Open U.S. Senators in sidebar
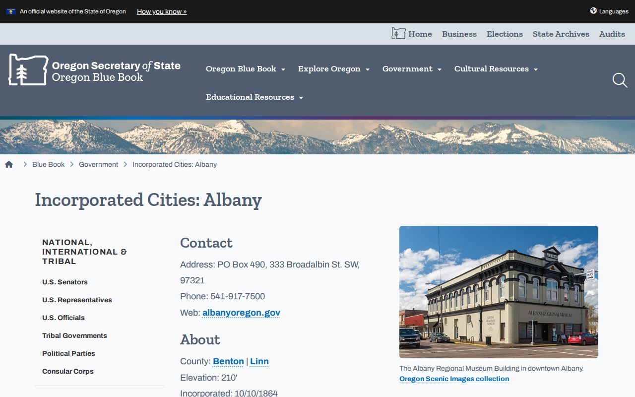 tap(65, 282)
